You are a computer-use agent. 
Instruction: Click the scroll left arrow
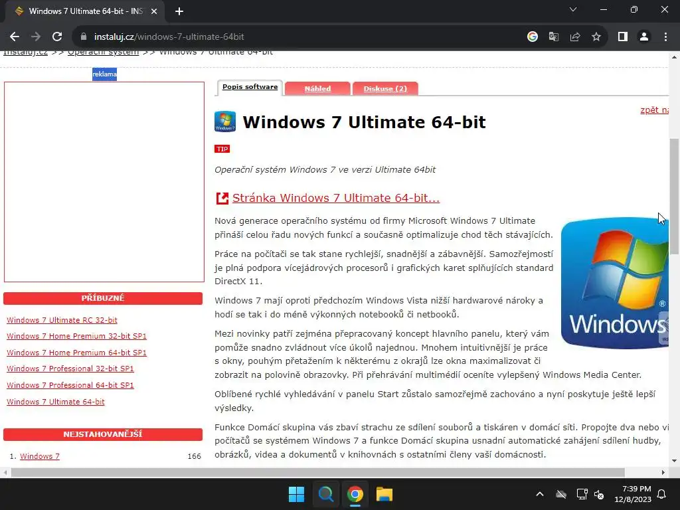(x=5, y=472)
